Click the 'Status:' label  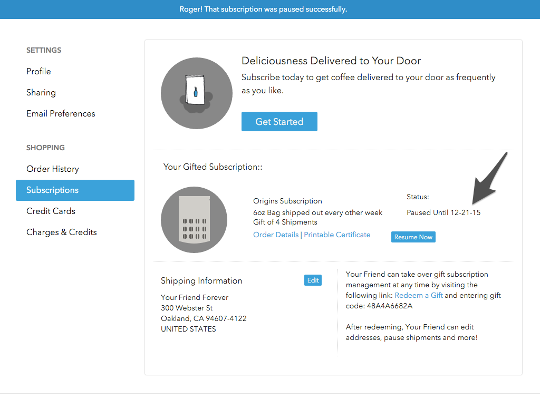tap(418, 197)
